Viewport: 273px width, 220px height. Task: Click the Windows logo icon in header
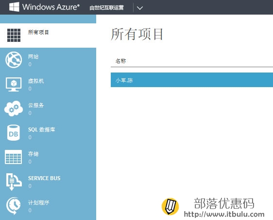tap(14, 7)
